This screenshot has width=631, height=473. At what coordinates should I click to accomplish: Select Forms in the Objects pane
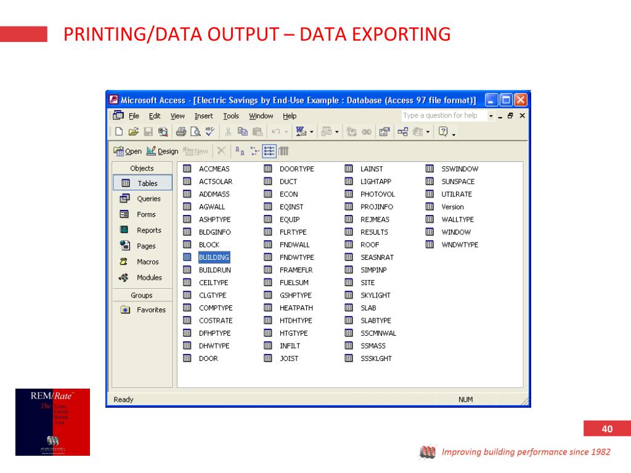[x=137, y=214]
